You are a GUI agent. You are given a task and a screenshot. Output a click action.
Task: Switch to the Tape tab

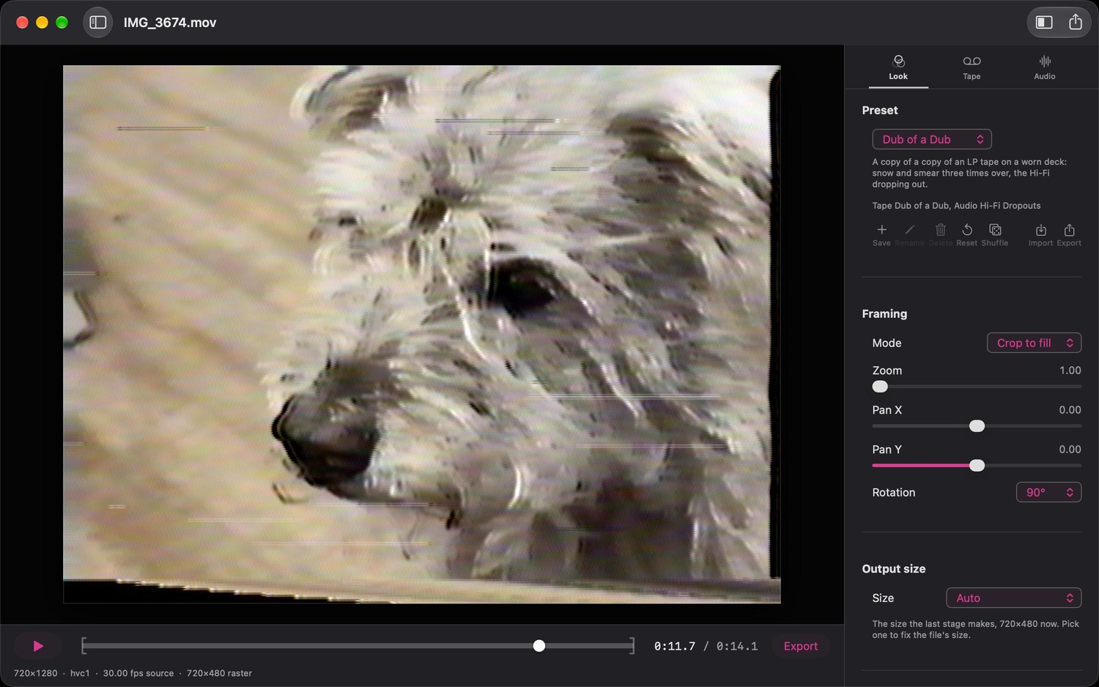tap(972, 67)
